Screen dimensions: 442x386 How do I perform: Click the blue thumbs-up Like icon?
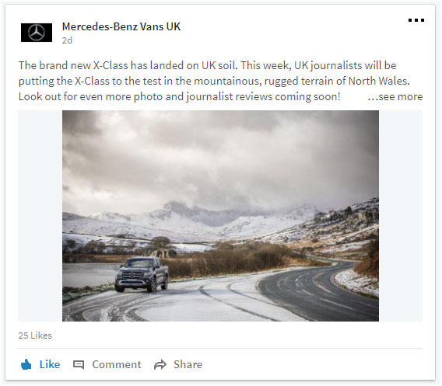[x=26, y=364]
